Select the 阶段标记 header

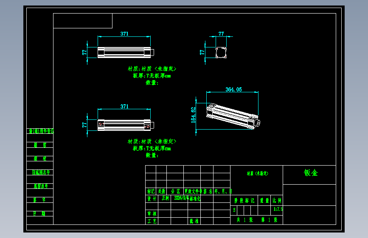click(244, 200)
